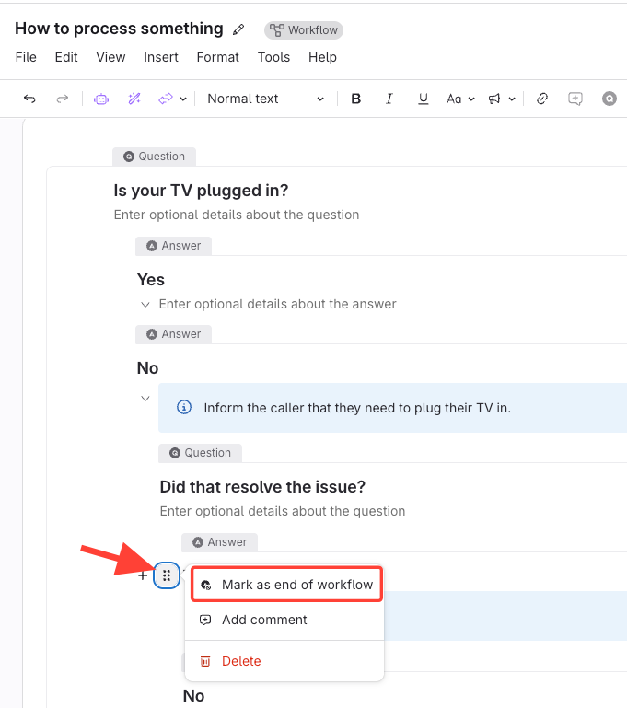
Task: Click the drag handle dots icon
Action: pos(167,575)
